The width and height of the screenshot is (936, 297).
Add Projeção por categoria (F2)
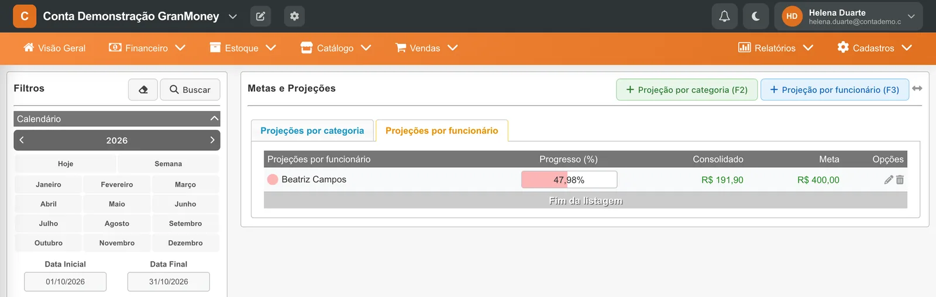687,89
